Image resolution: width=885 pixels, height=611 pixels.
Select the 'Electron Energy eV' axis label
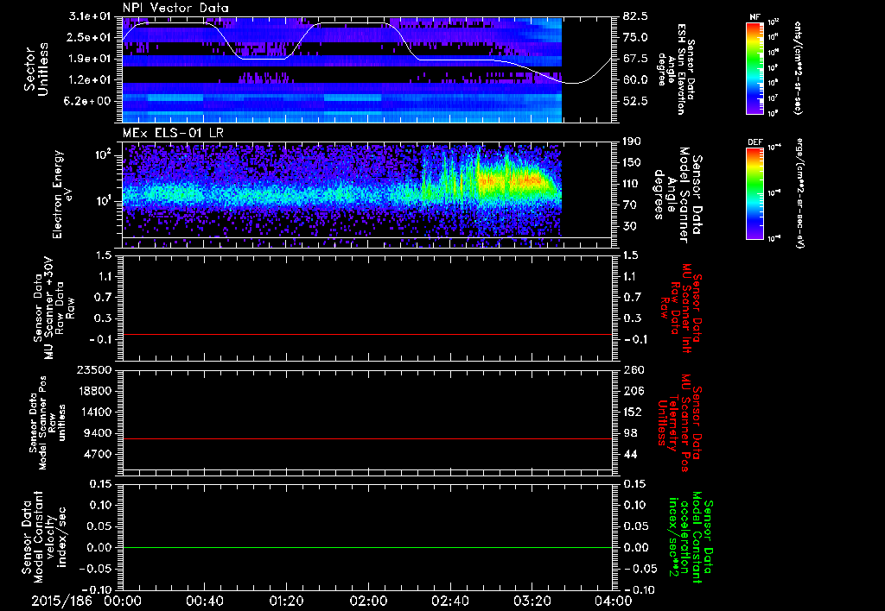[x=63, y=194]
